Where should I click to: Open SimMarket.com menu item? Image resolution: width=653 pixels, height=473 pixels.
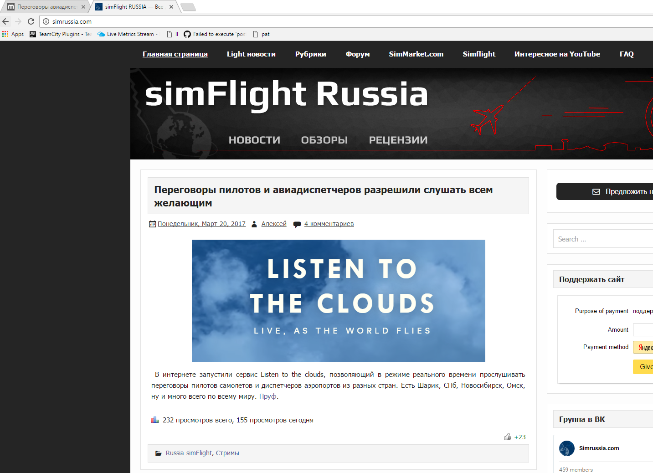tap(416, 54)
